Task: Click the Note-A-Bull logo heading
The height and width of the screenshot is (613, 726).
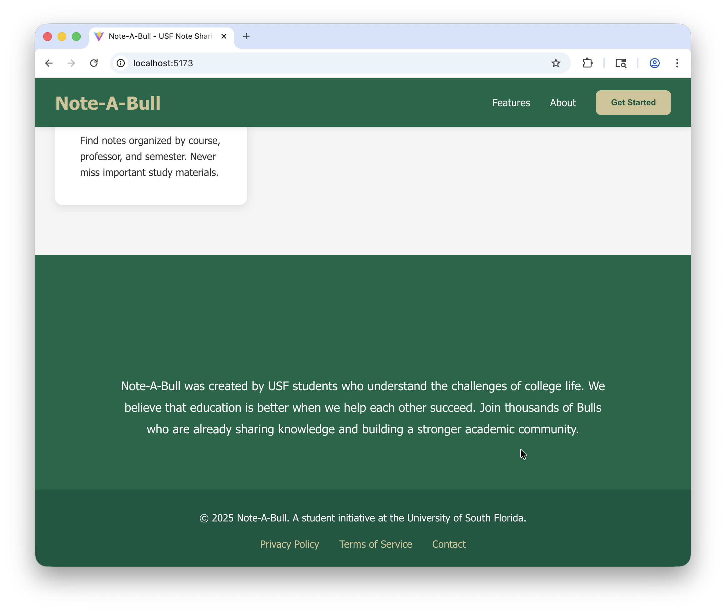Action: click(x=108, y=103)
